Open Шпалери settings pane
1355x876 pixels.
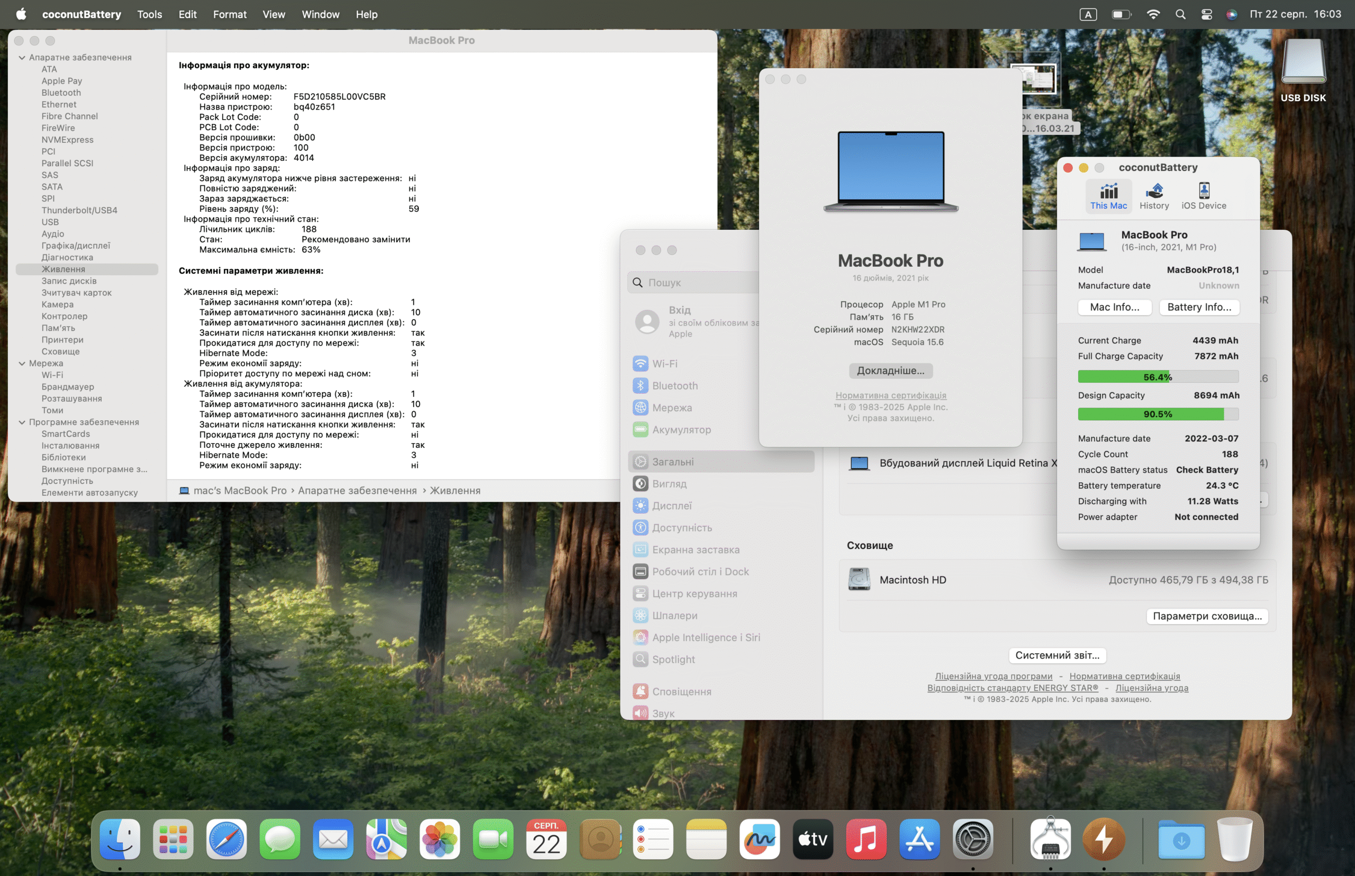[x=721, y=616]
